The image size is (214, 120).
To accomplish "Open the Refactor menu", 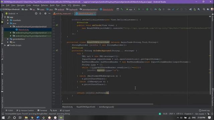I will pyautogui.click(x=44, y=5).
